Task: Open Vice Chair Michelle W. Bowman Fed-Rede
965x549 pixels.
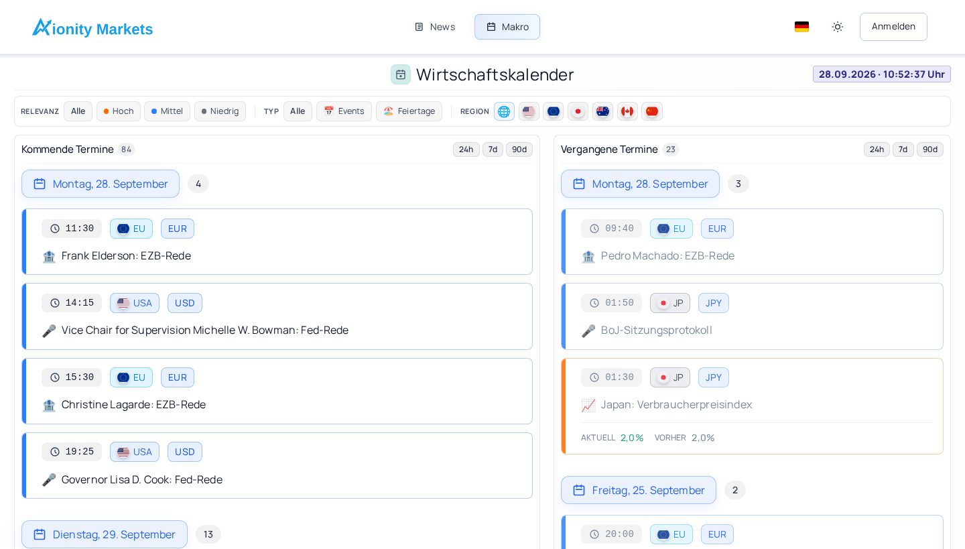Action: click(277, 316)
